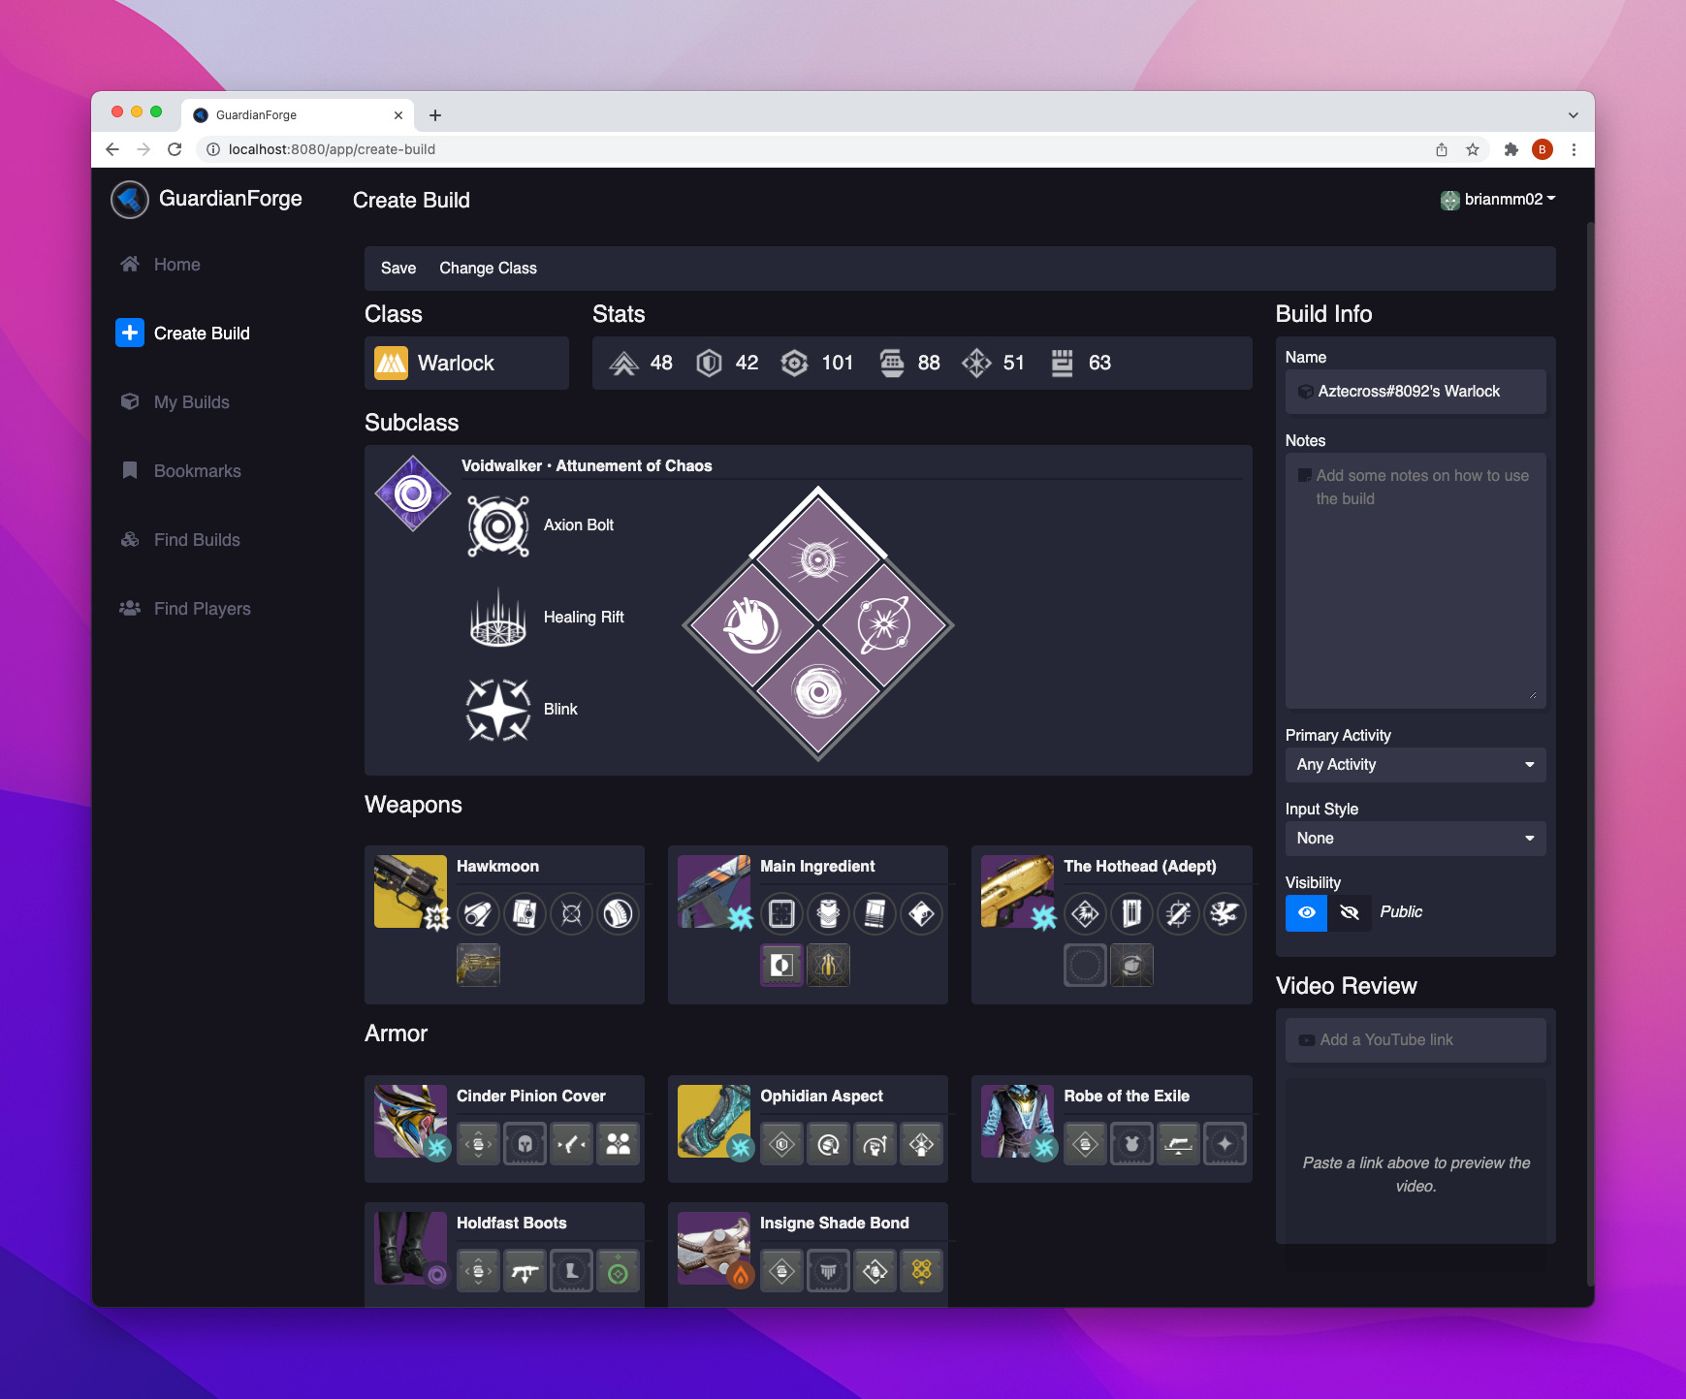Open Bookmarks in sidebar

(180, 471)
